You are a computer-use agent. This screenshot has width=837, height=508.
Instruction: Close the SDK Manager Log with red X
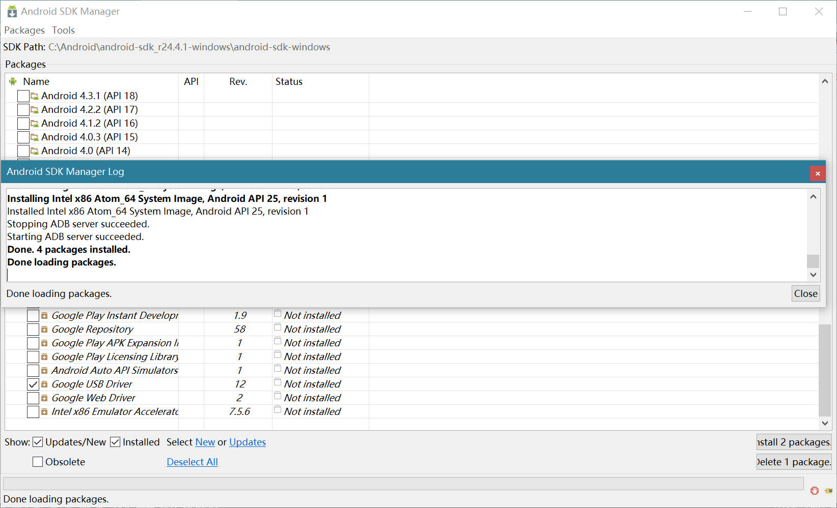click(x=817, y=173)
